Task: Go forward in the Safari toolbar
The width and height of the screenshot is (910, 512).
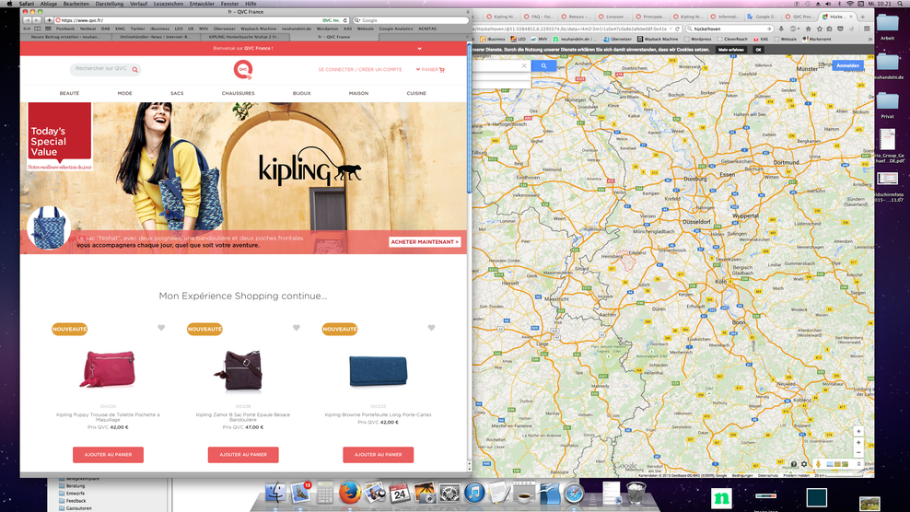Action: pyautogui.click(x=36, y=19)
